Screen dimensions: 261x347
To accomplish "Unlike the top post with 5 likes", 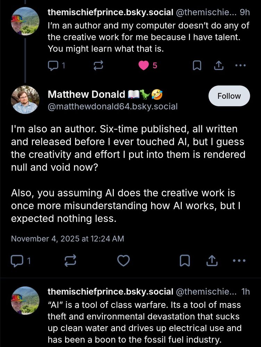I will (144, 65).
